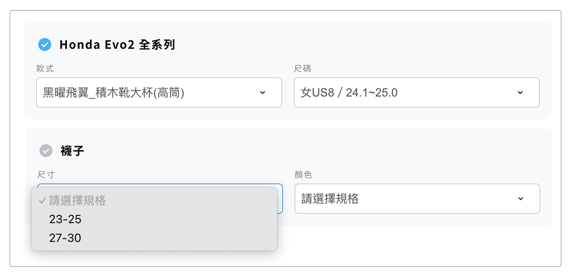Viewport: 571px width, 277px height.
Task: Click the 尺寸 field label
Action: click(x=46, y=175)
